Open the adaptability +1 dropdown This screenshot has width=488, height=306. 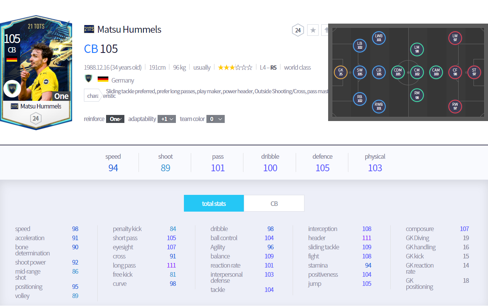pos(167,119)
